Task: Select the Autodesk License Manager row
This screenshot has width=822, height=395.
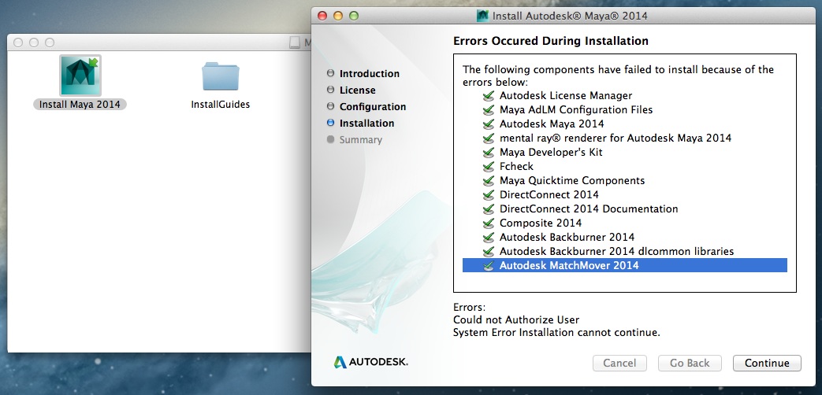Action: [x=625, y=96]
